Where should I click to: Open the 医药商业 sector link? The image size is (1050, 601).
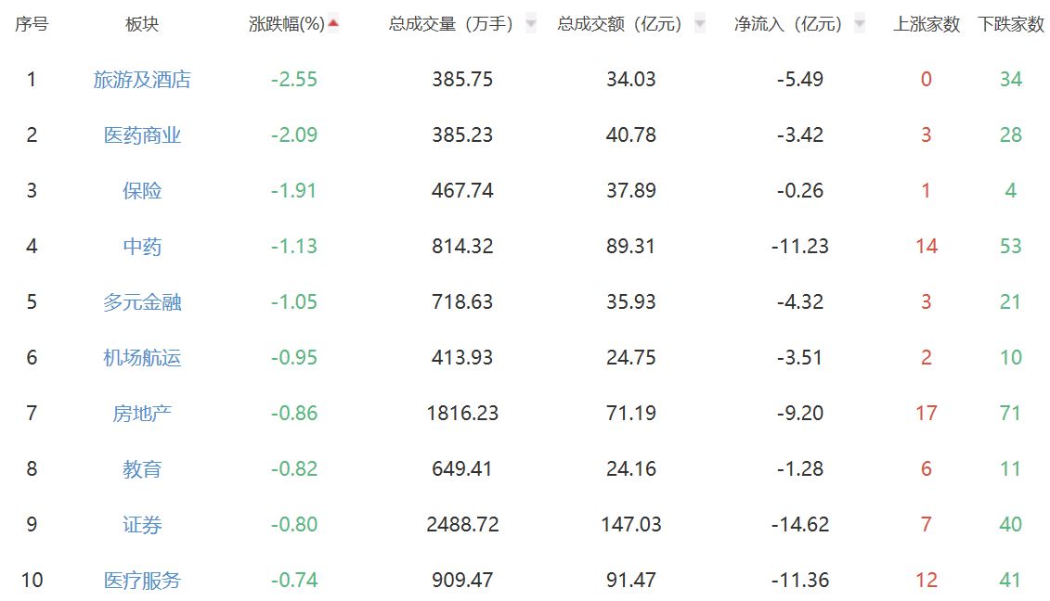(142, 135)
